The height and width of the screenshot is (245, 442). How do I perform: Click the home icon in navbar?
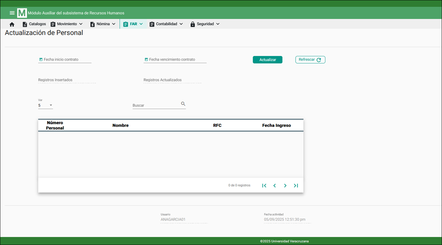point(12,24)
